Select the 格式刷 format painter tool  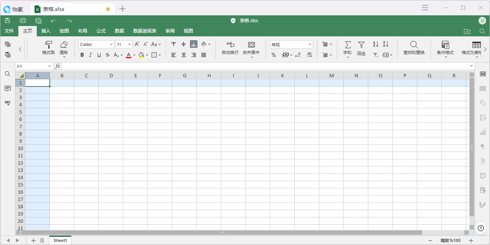(x=48, y=48)
